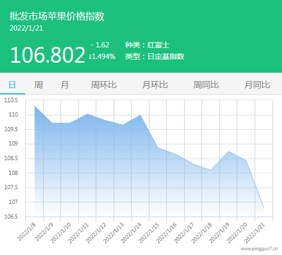Select the 周同比 tab

point(206,85)
